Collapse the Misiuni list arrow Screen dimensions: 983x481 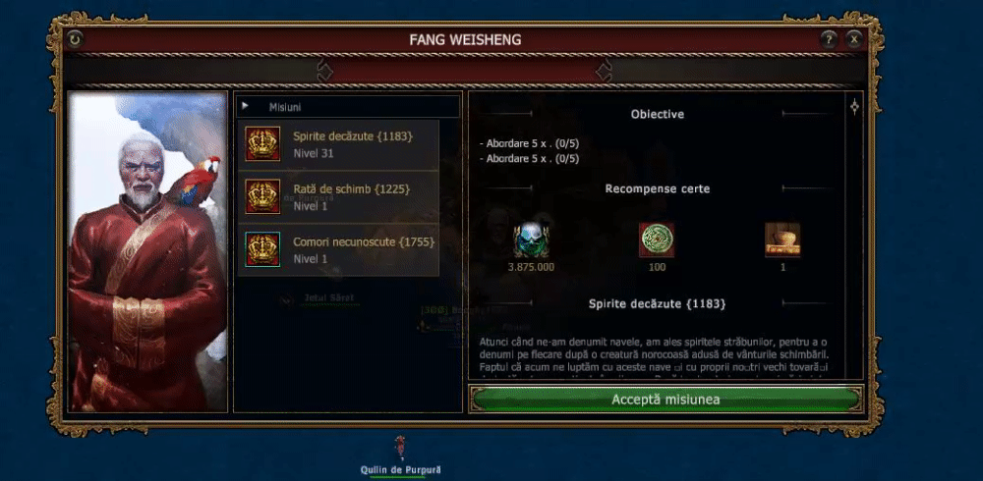coord(245,106)
